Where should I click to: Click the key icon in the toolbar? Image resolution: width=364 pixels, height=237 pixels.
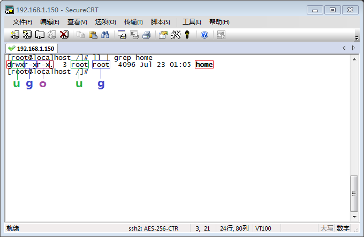pyautogui.click(x=187, y=35)
